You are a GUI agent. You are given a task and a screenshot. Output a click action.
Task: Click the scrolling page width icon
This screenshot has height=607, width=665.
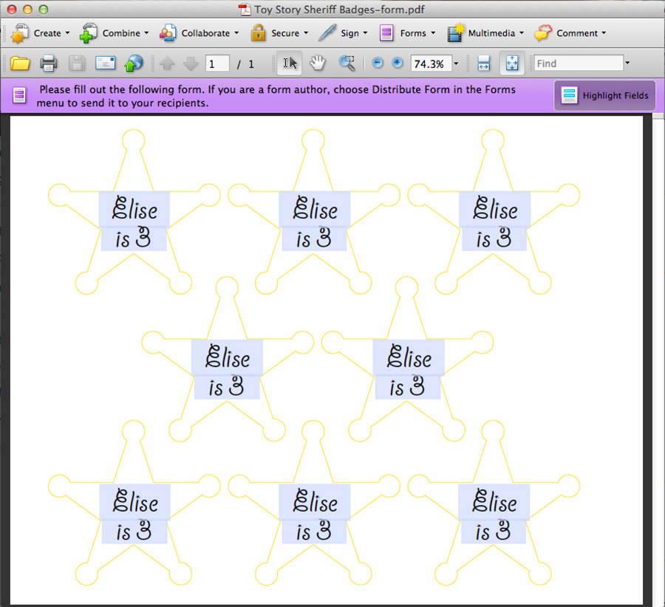coord(484,64)
